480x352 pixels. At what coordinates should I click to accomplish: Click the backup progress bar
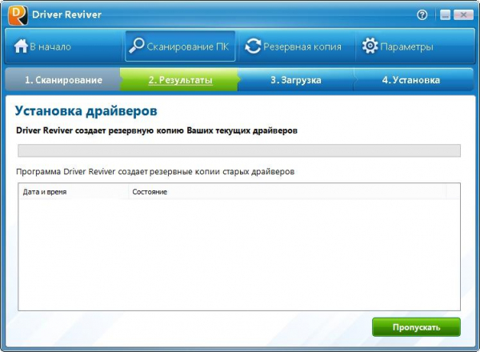(x=239, y=150)
